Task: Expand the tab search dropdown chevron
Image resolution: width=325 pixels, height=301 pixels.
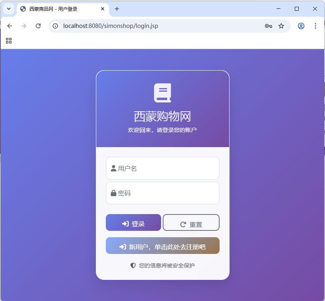Action: pyautogui.click(x=9, y=9)
